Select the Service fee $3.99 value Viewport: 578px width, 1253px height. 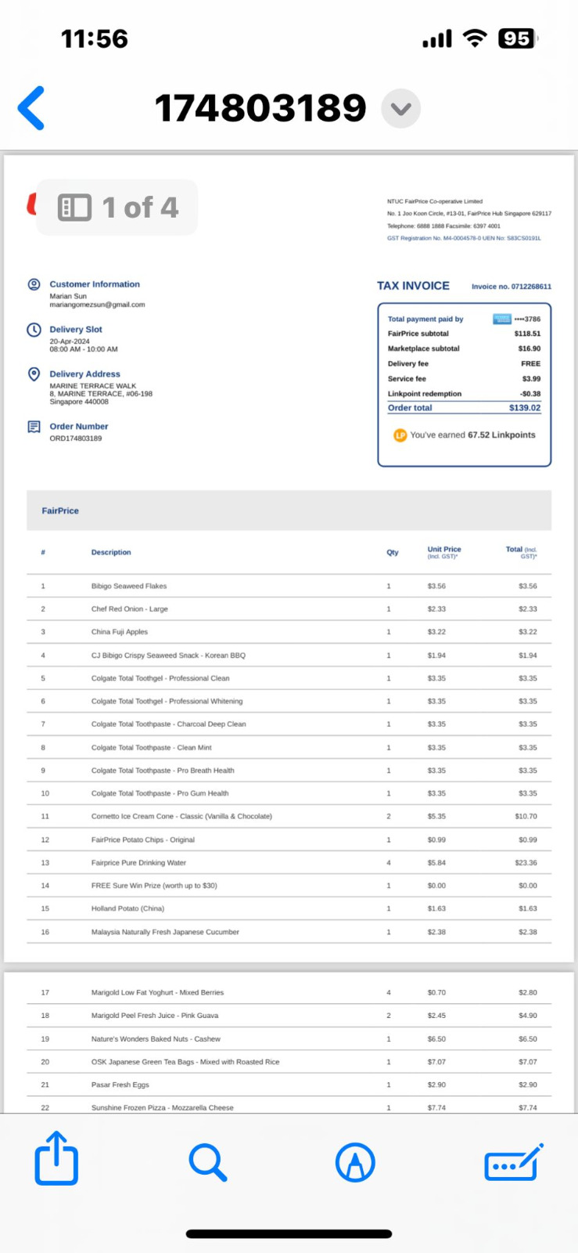tap(531, 379)
